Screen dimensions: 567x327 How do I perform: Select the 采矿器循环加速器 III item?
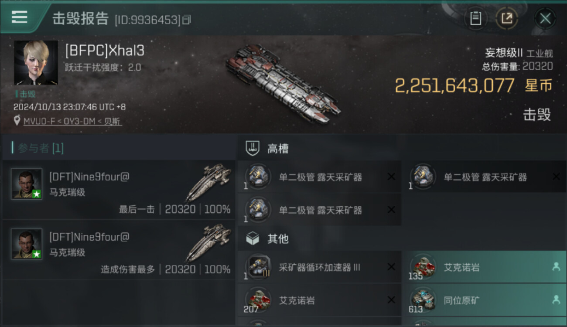319,267
